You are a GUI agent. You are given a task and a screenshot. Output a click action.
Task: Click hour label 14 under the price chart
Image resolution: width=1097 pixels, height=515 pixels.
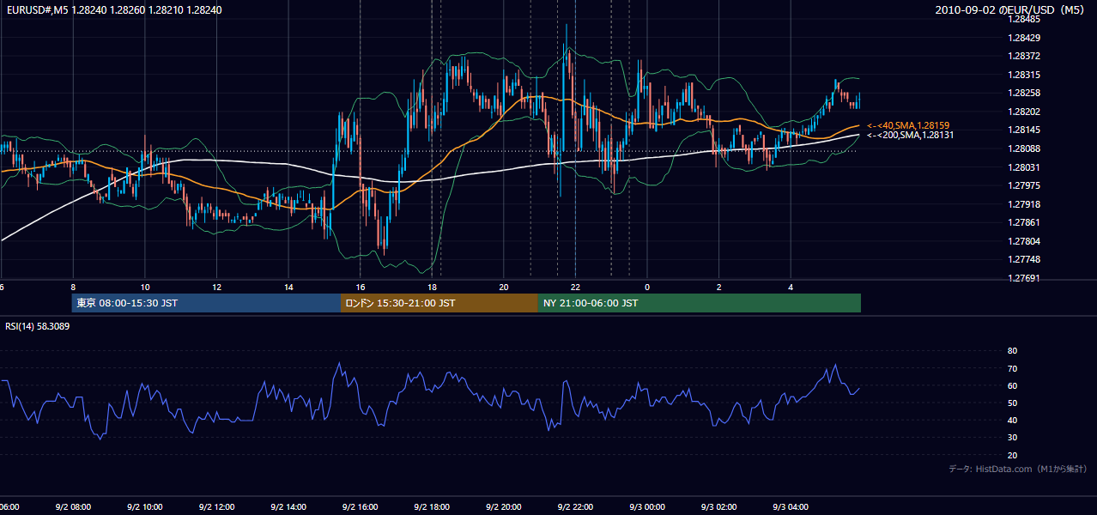(x=289, y=288)
